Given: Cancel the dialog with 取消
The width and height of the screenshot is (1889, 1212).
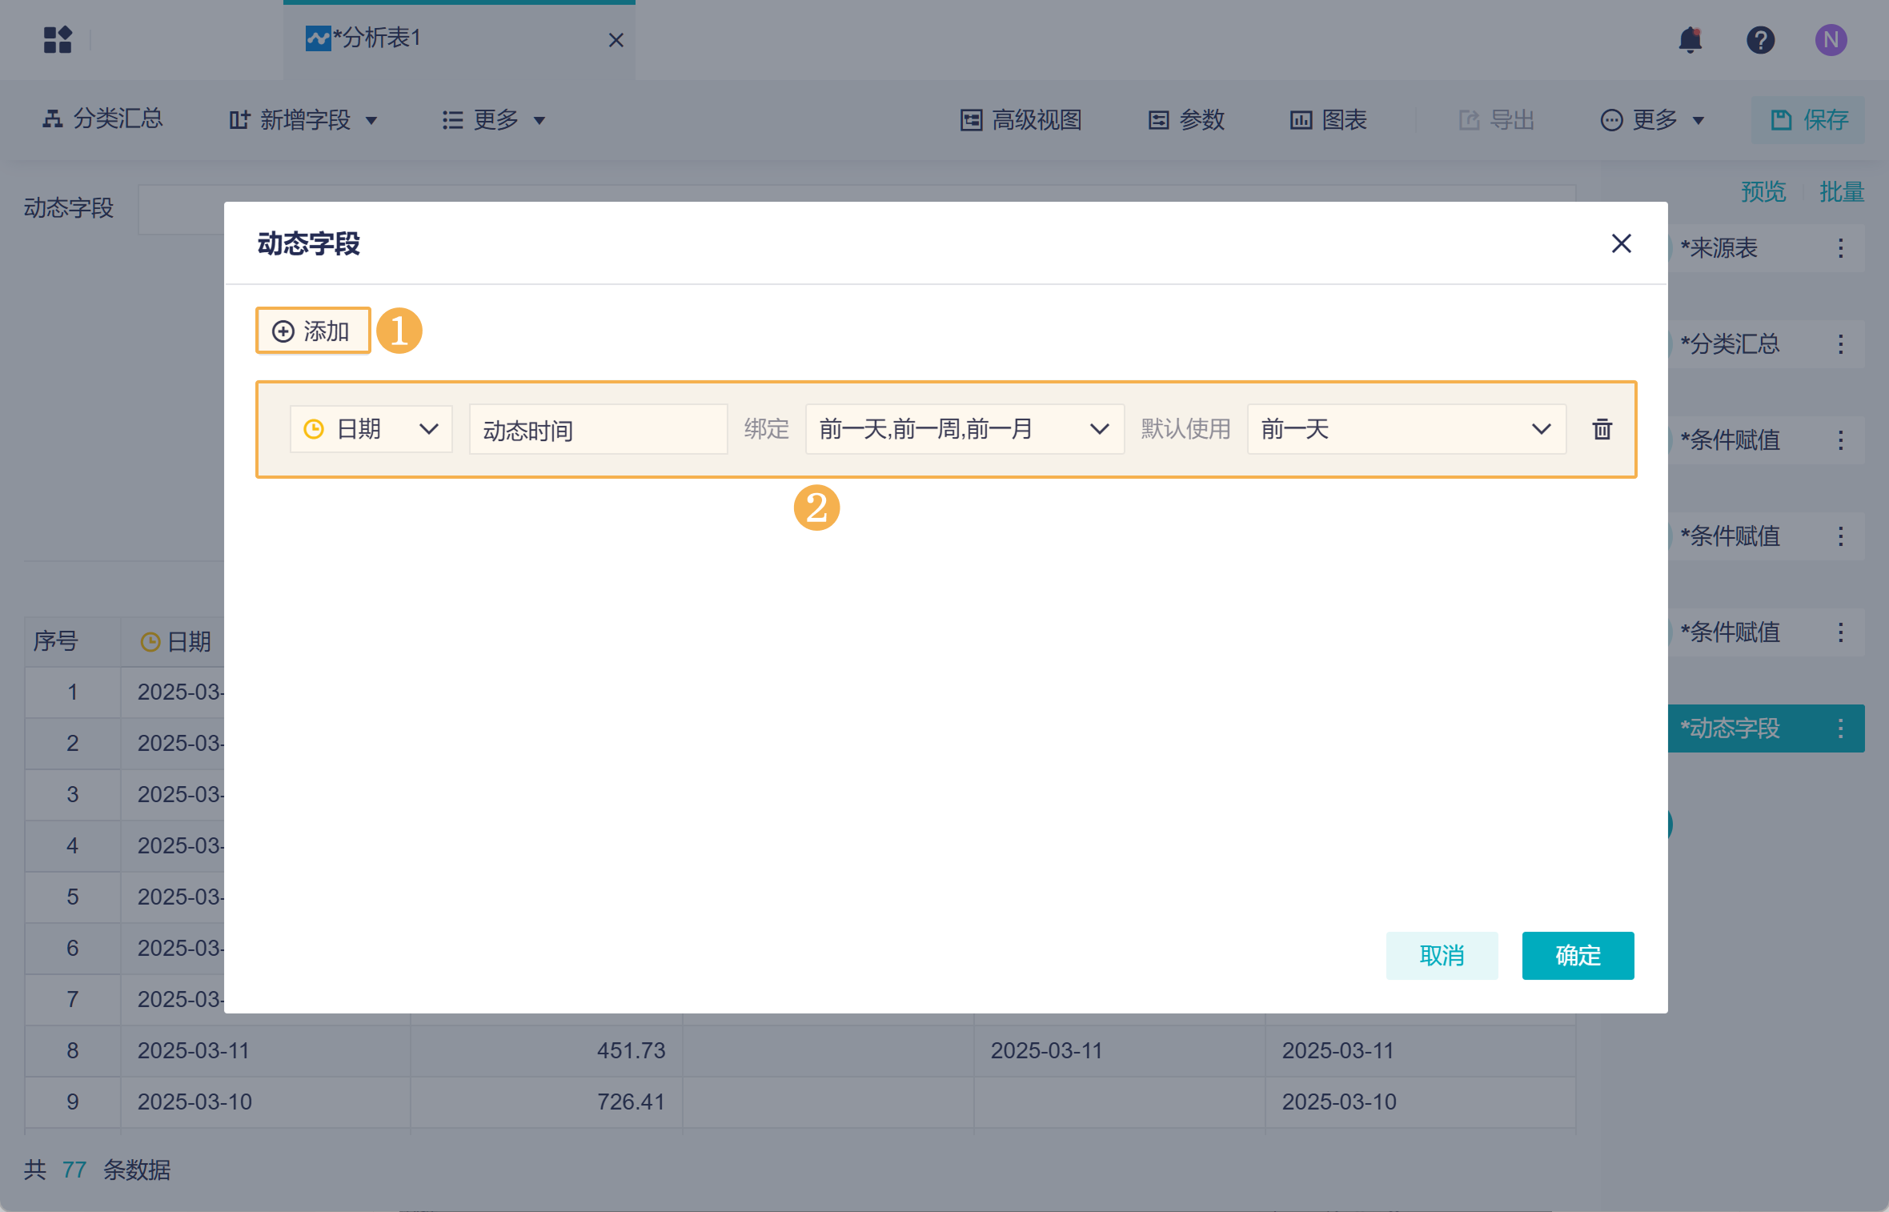Looking at the screenshot, I should (1442, 955).
